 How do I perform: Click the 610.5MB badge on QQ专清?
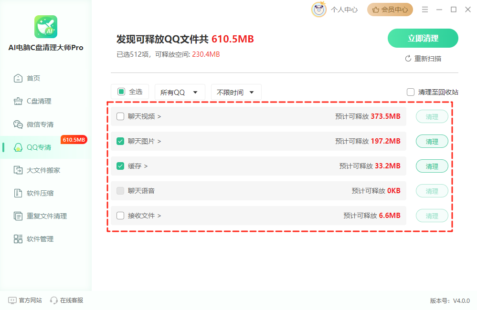pos(74,139)
